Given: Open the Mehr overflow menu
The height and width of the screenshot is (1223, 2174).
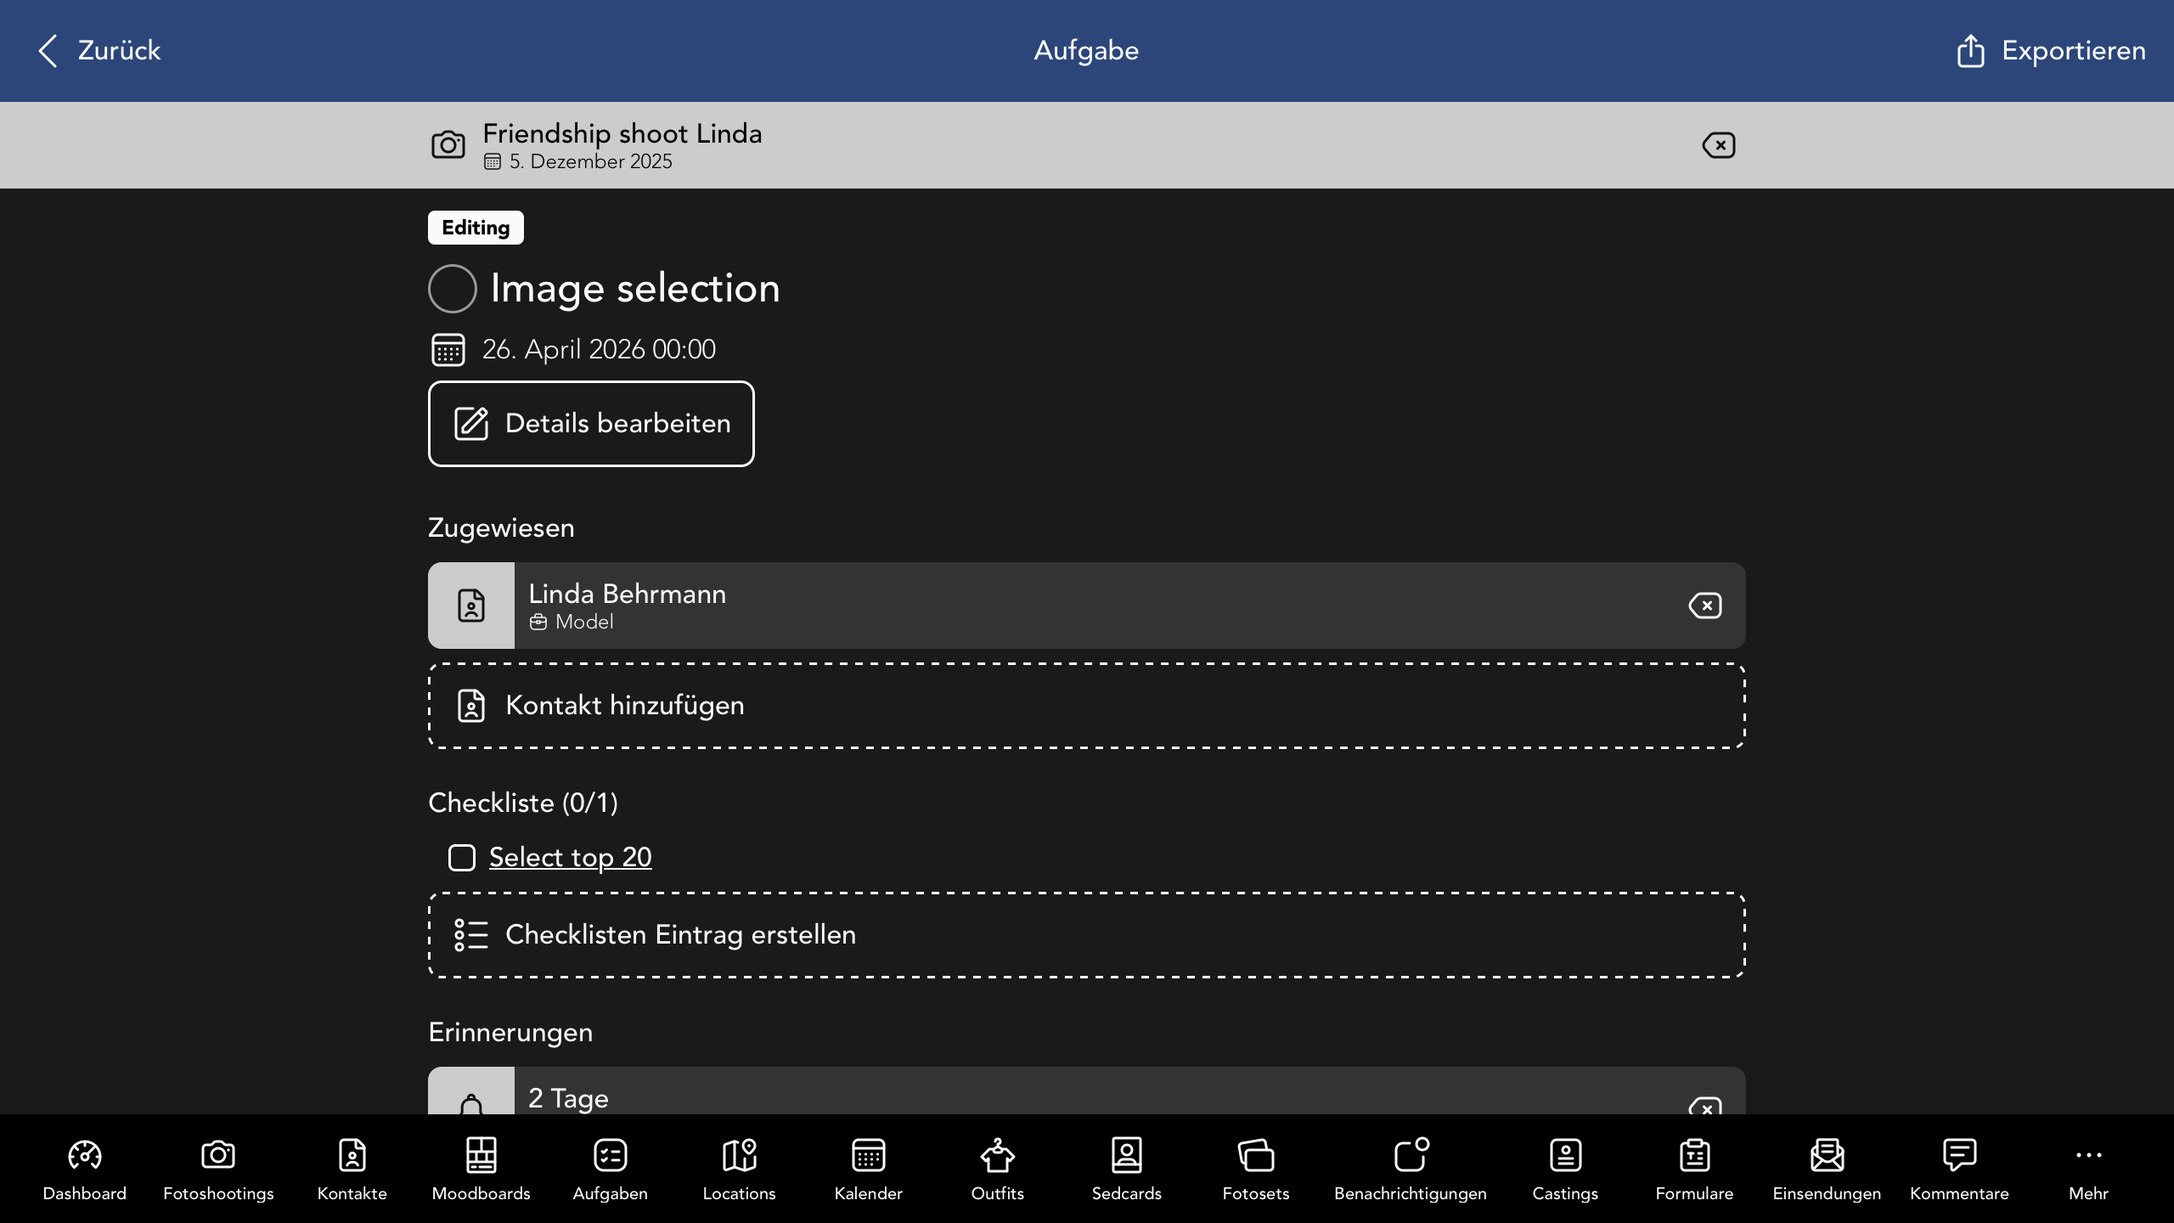Looking at the screenshot, I should tap(2088, 1168).
